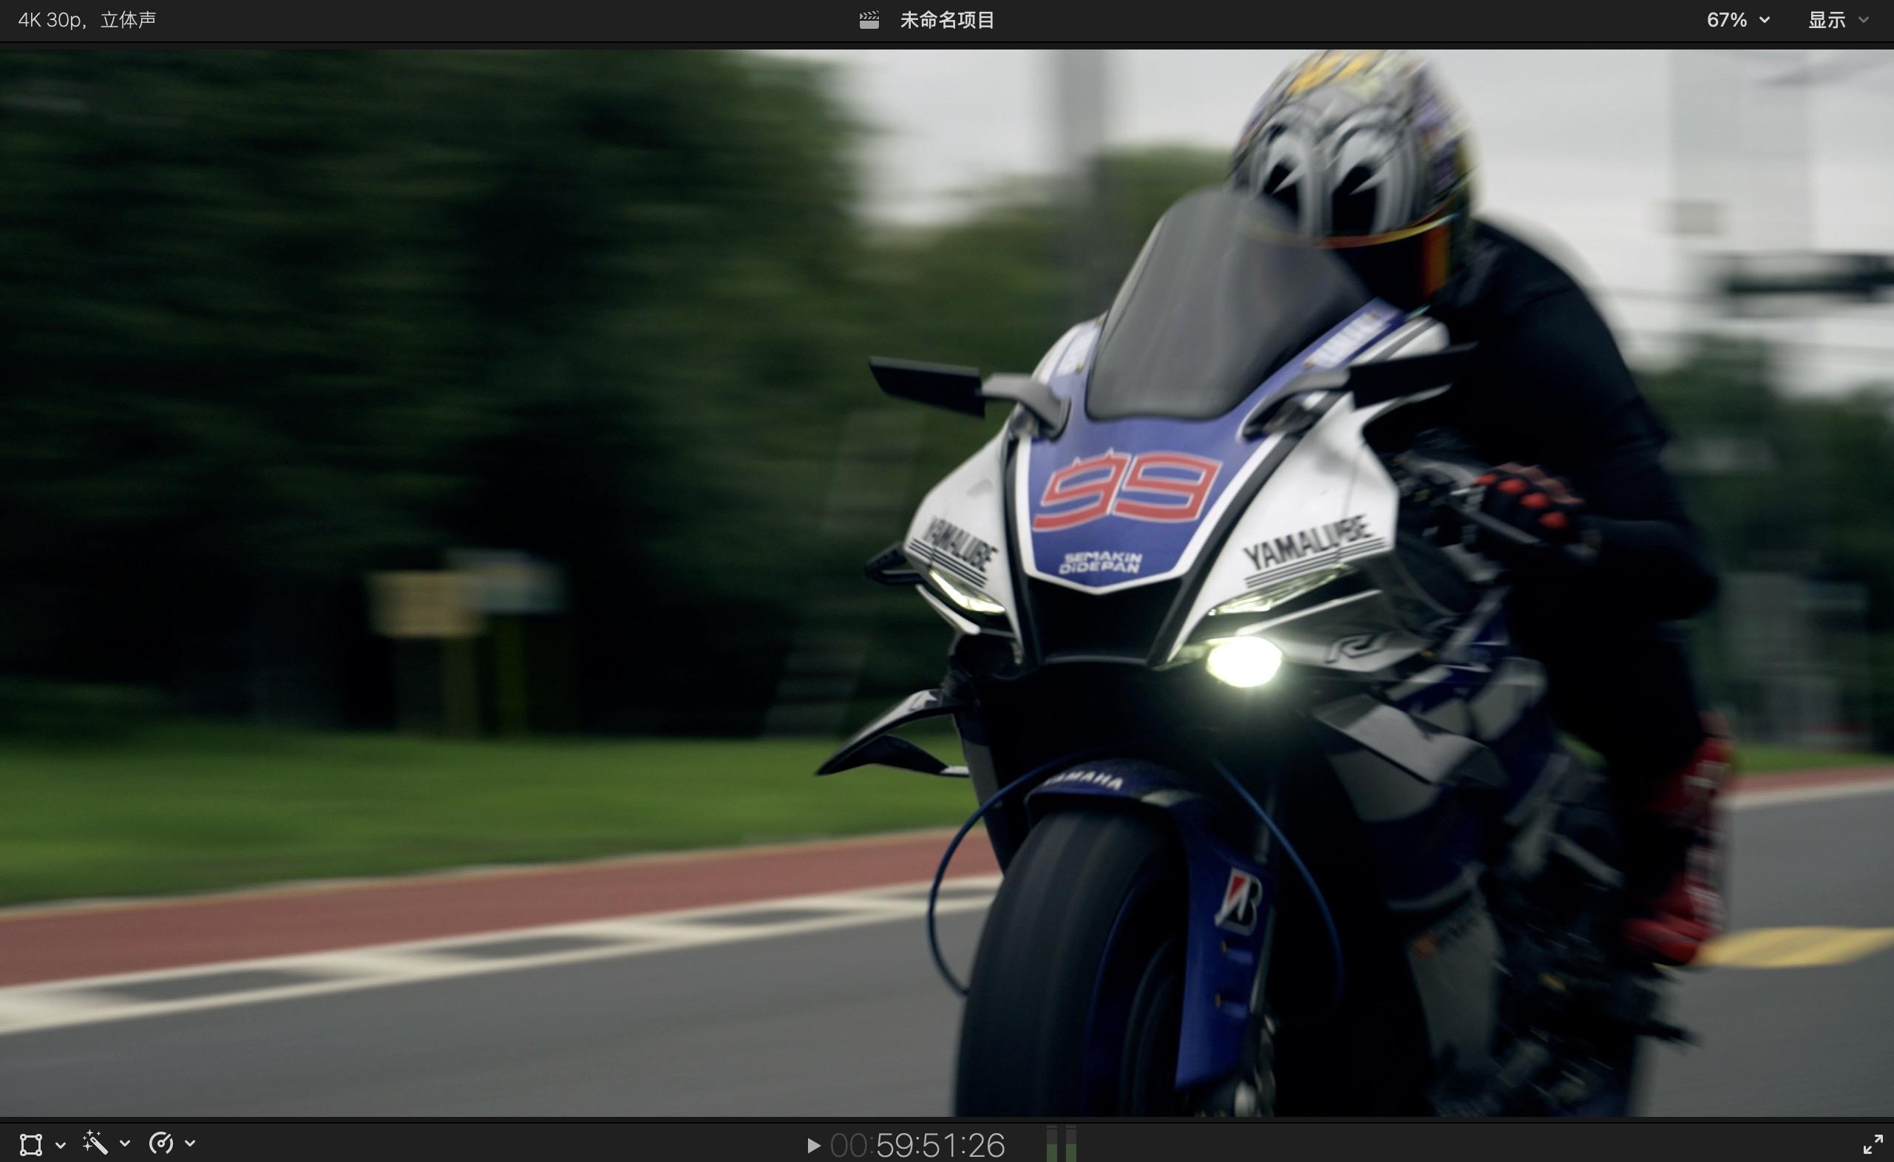
Task: Select the Transform tool icon
Action: tap(30, 1144)
